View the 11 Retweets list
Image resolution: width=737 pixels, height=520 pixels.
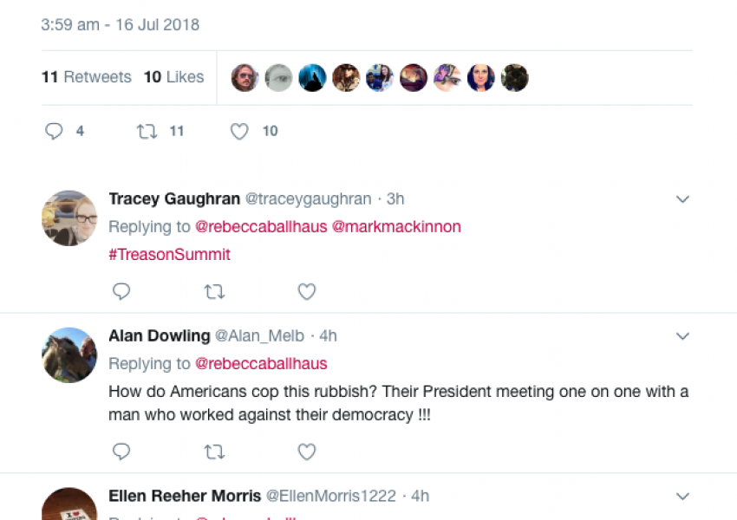point(86,77)
